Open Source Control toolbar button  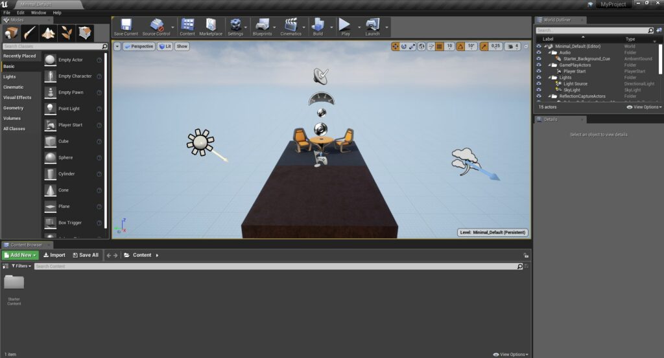[x=156, y=27]
